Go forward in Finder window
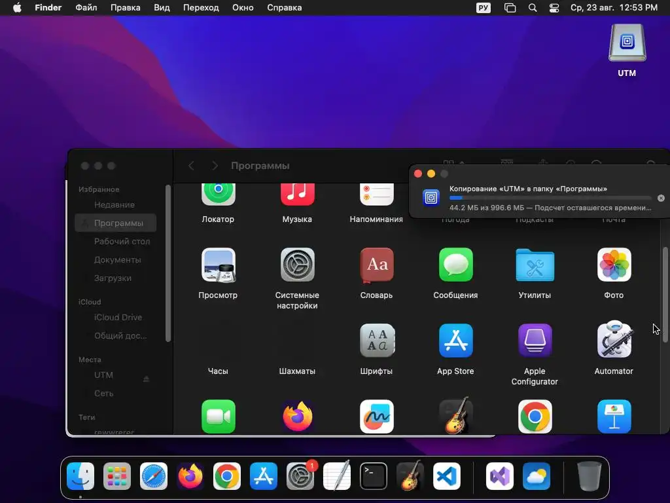The width and height of the screenshot is (670, 503). [x=215, y=166]
